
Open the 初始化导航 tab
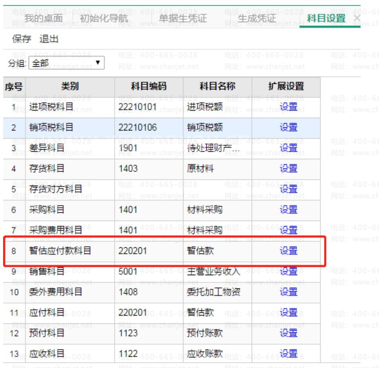[104, 18]
